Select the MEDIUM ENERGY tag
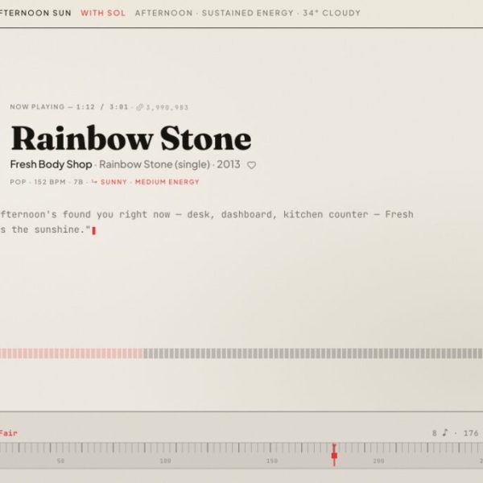The width and height of the screenshot is (483, 483). pos(167,182)
